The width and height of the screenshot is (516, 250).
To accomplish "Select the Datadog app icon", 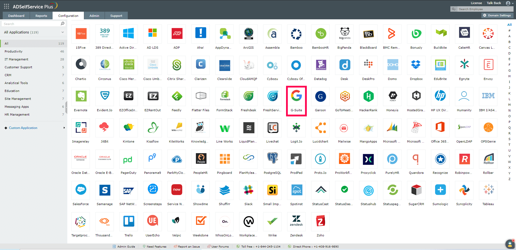I will 320,65.
